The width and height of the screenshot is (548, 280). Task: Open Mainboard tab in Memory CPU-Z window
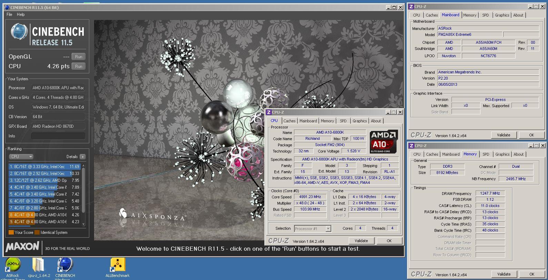coord(451,154)
